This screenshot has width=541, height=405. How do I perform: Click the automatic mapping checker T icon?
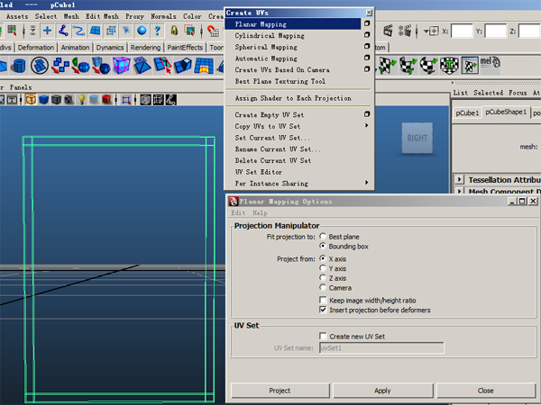449,66
